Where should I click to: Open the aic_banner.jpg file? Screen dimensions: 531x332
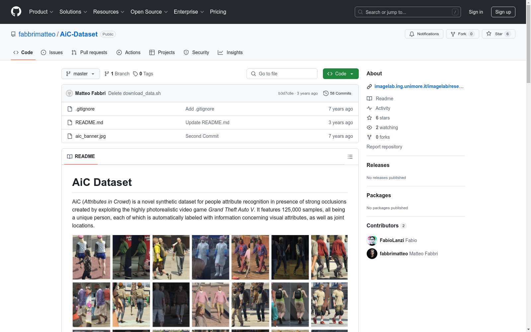click(x=91, y=136)
